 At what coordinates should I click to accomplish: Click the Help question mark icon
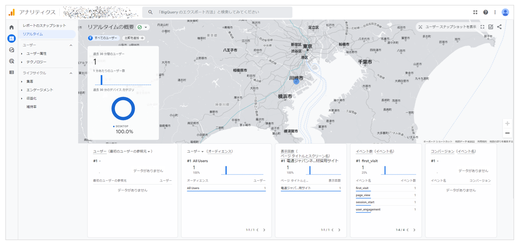pos(485,12)
